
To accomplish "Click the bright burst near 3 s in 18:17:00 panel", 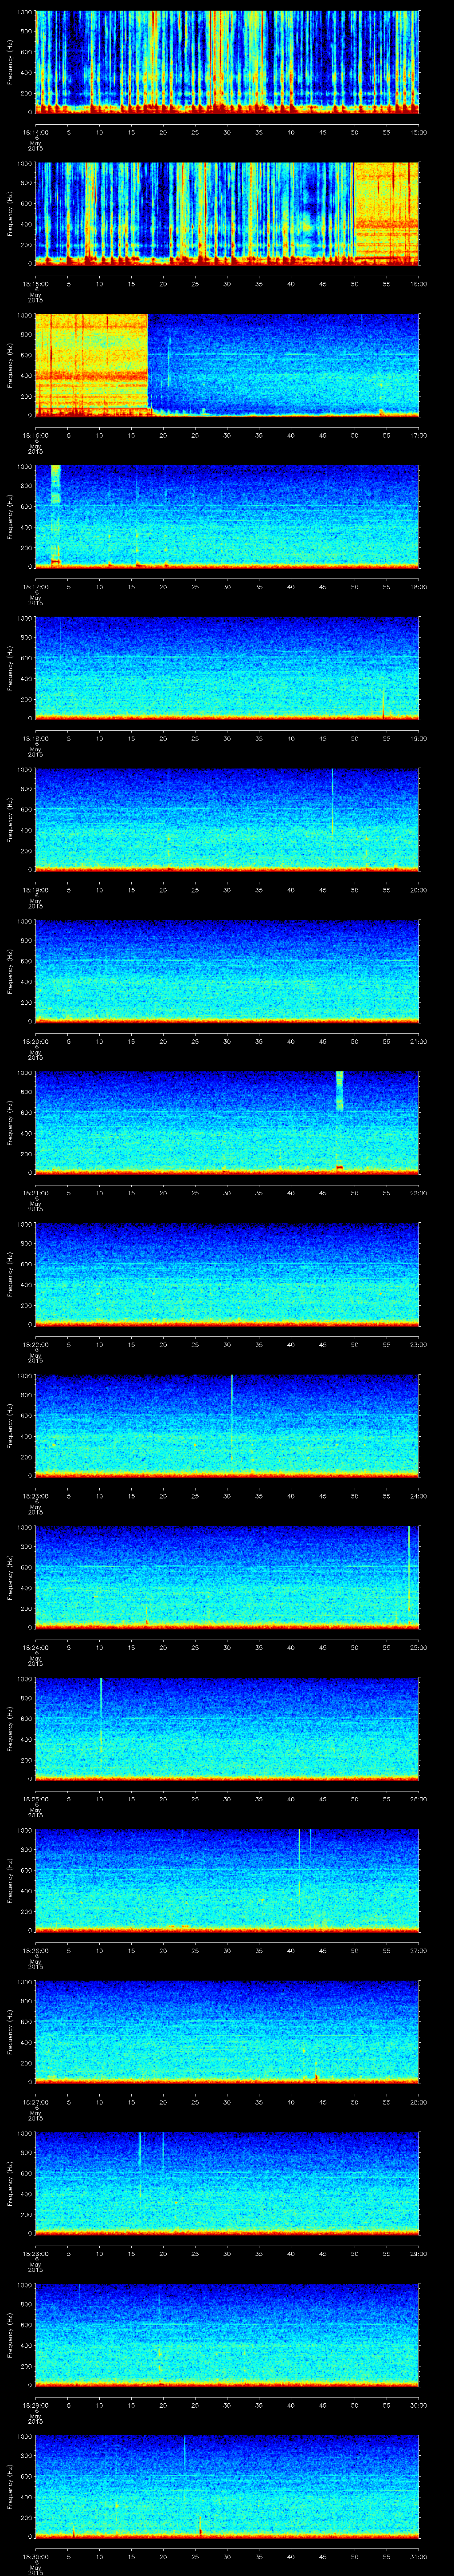I will click(56, 516).
